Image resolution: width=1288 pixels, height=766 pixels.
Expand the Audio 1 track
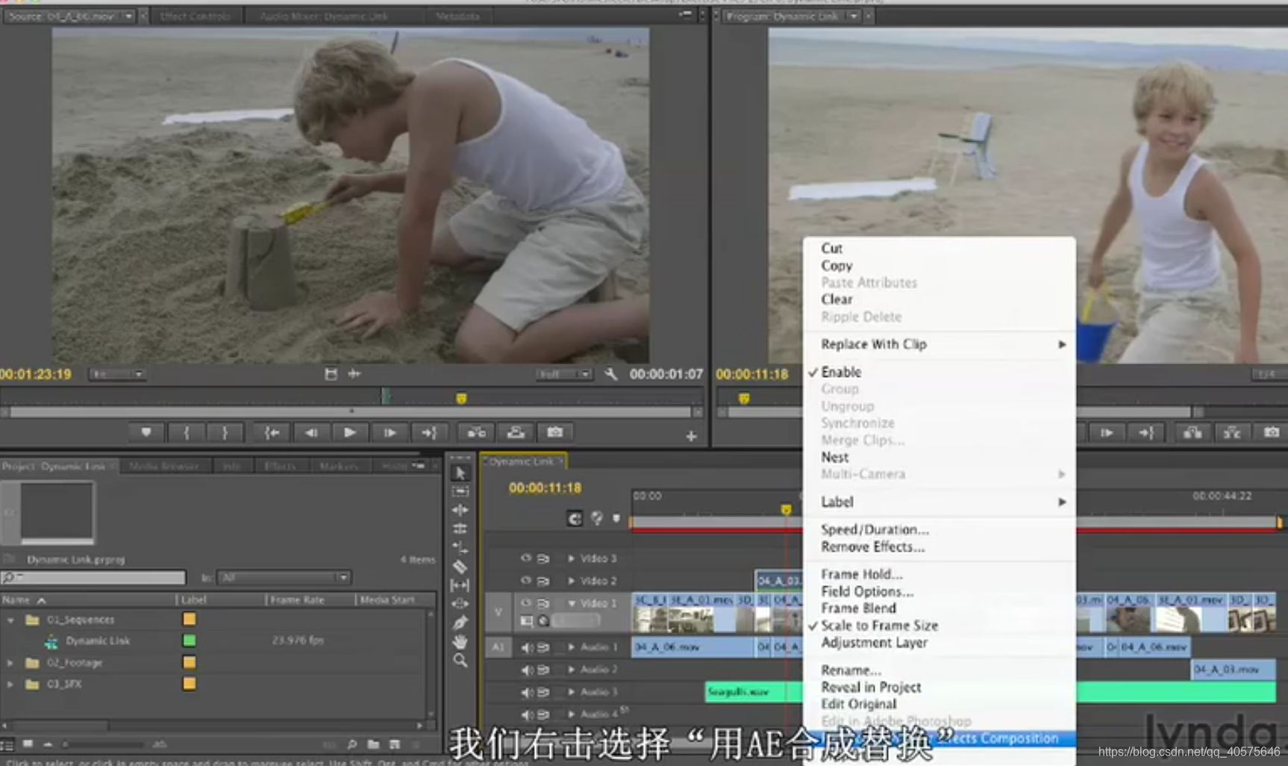572,647
